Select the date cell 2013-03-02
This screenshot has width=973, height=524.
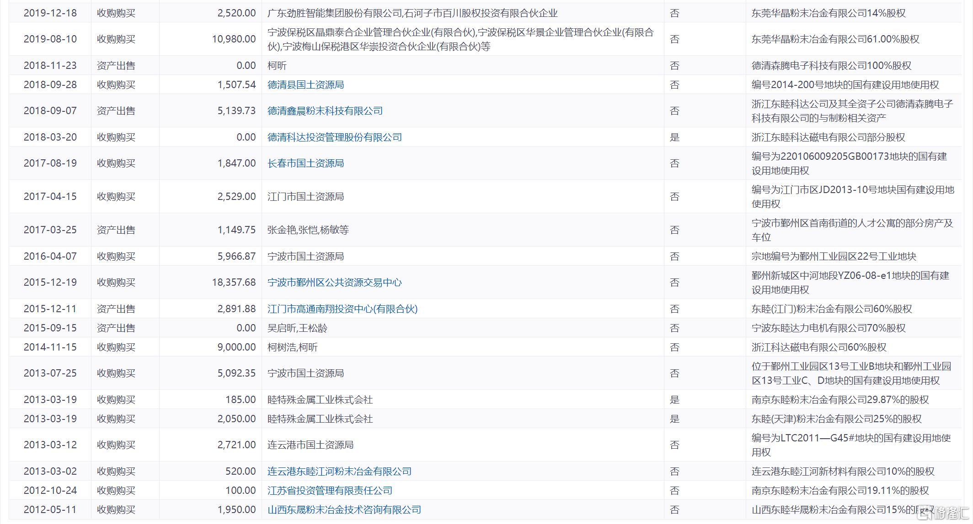coord(50,471)
